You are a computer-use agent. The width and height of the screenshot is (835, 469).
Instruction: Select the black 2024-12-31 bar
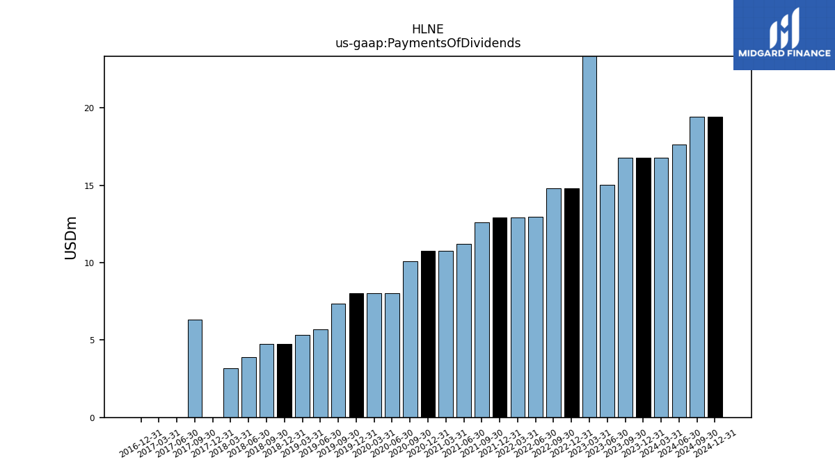(x=715, y=267)
